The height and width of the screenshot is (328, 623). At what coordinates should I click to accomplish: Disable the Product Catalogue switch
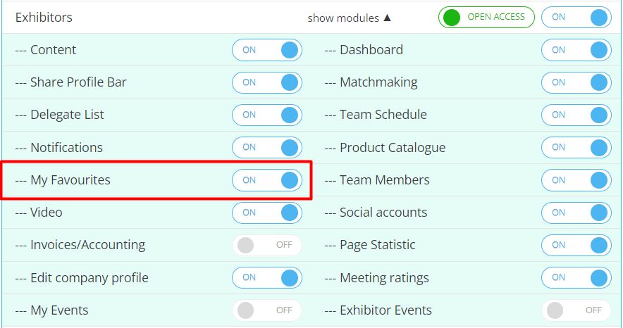(576, 148)
